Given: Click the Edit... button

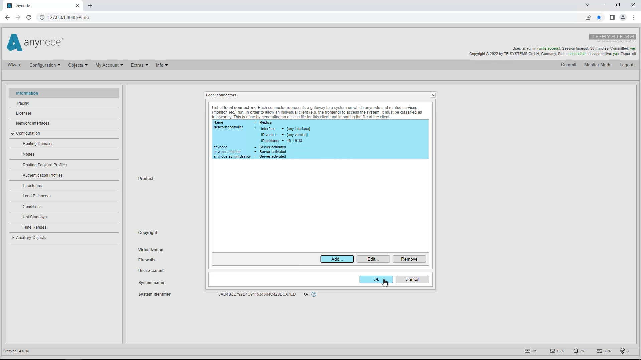Looking at the screenshot, I should [373, 259].
